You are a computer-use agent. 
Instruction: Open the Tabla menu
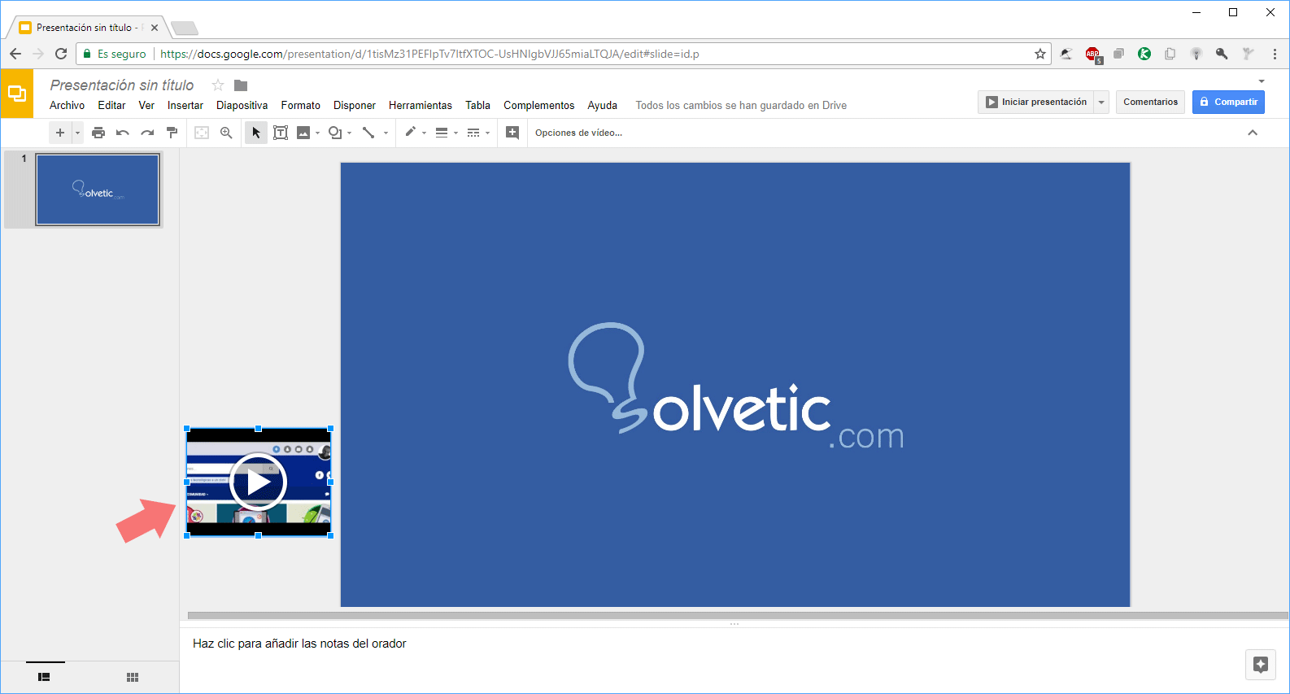pyautogui.click(x=477, y=106)
